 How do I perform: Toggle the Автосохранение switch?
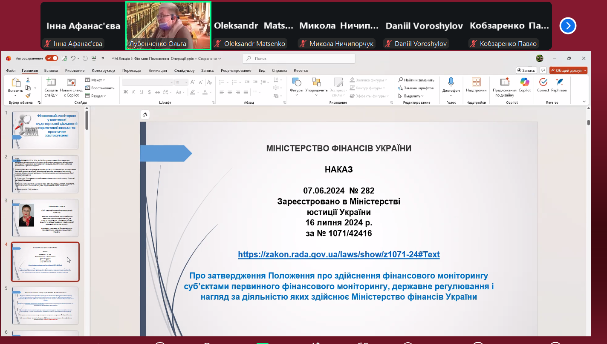point(52,58)
